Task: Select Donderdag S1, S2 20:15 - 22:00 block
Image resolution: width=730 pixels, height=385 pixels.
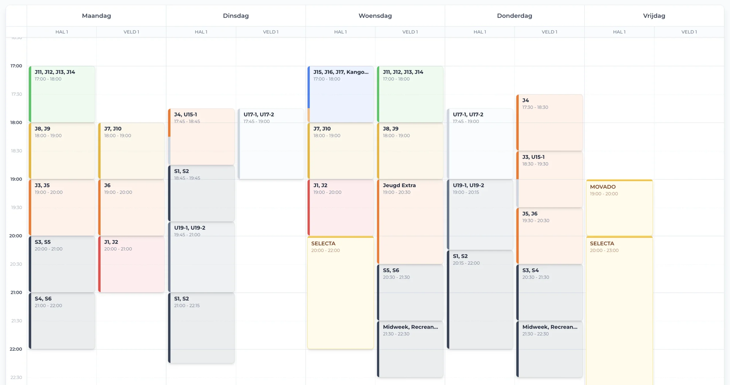Action: [x=480, y=299]
